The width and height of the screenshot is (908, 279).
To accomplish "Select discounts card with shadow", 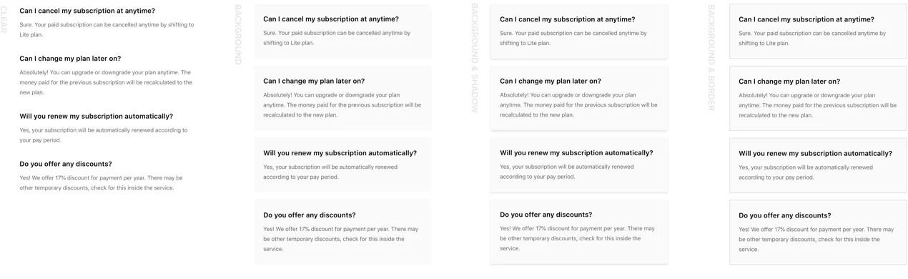I will pyautogui.click(x=578, y=232).
